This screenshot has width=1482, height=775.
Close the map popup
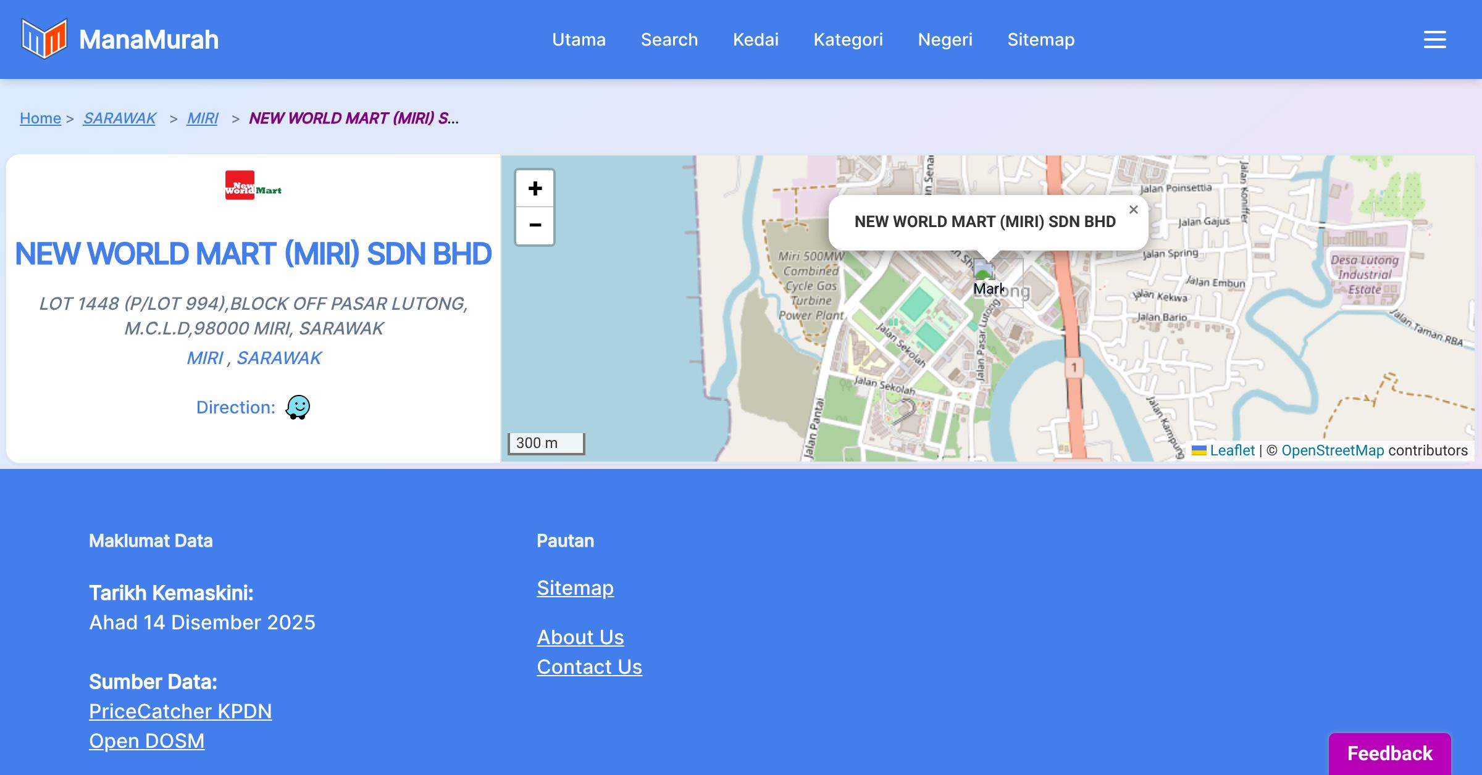tap(1133, 210)
